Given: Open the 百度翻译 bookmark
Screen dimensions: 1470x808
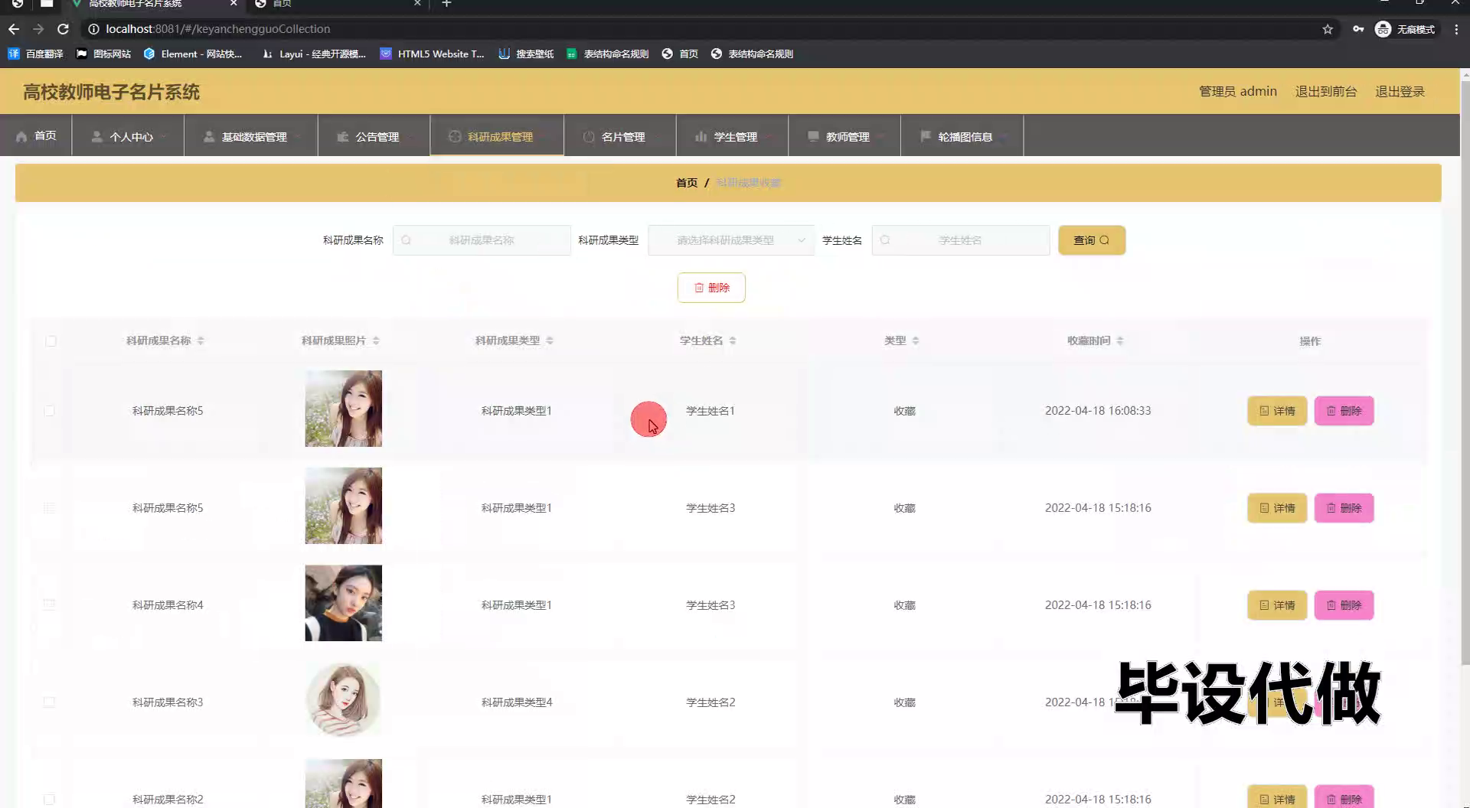Looking at the screenshot, I should coord(36,54).
